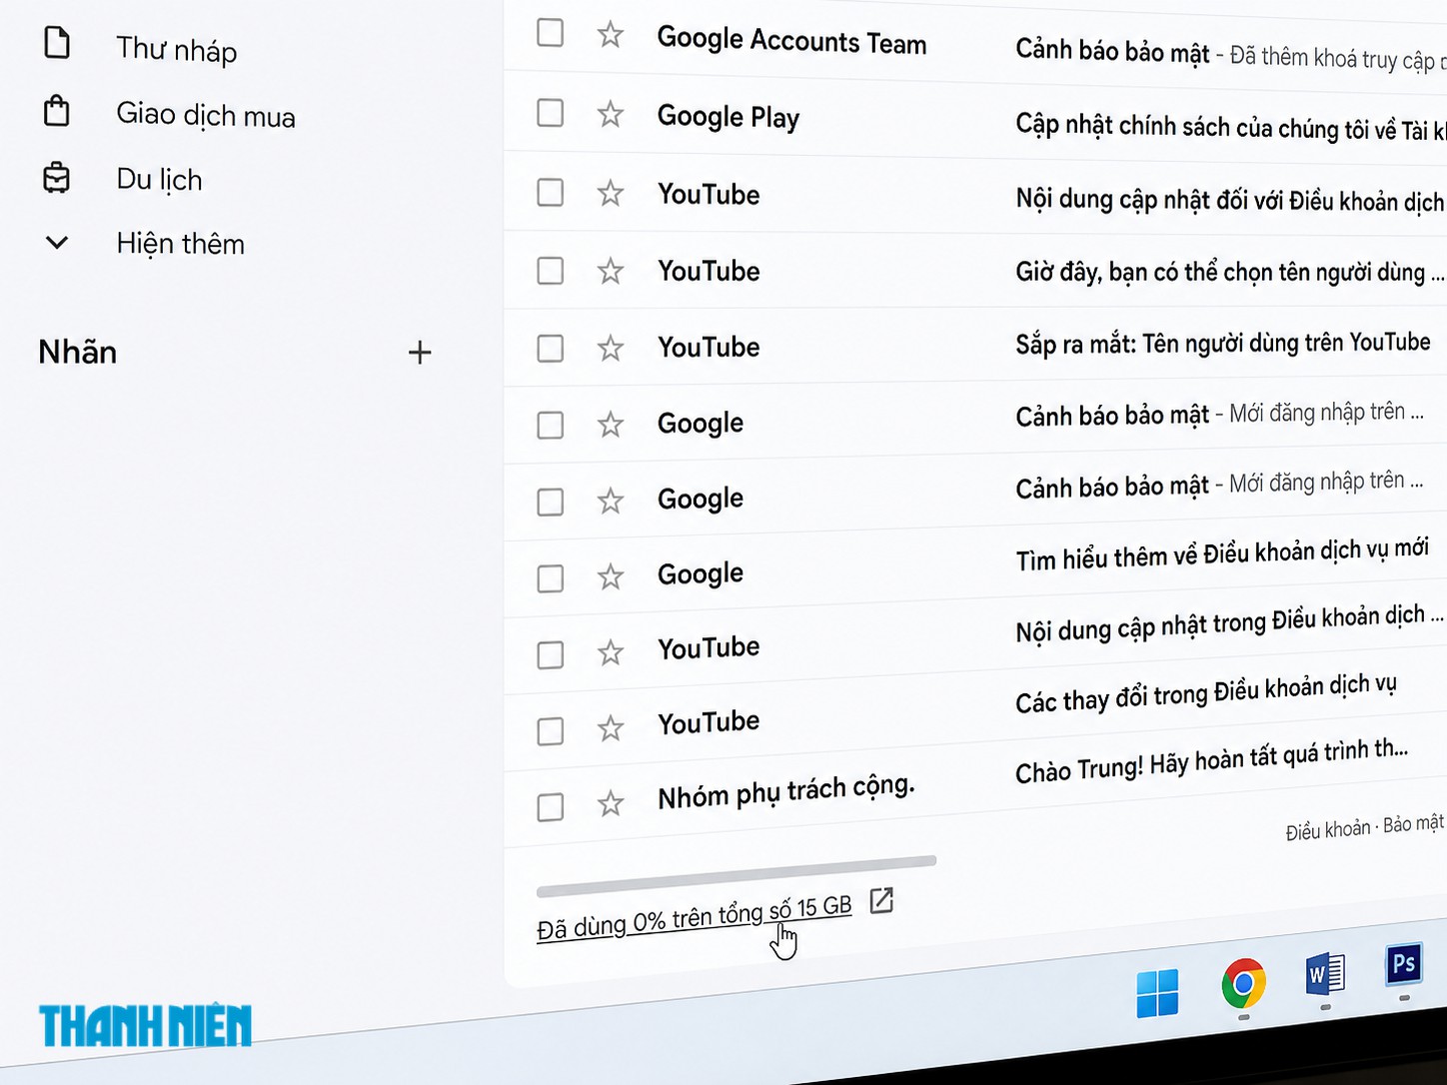Check the Google 'Tìm hiểu thêm' email box
The image size is (1447, 1085).
(x=550, y=578)
